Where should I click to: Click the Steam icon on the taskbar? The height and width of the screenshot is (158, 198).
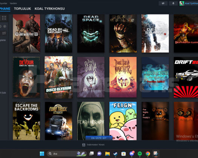(x=115, y=153)
